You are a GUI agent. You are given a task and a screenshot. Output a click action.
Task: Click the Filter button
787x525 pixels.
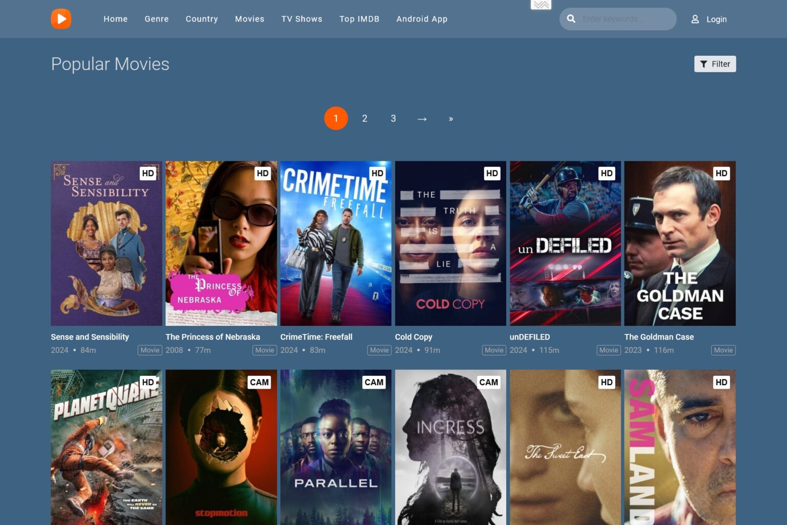click(x=715, y=64)
